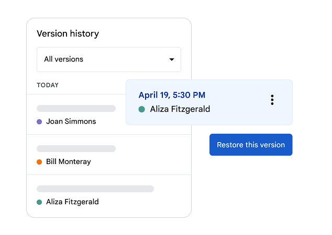Open the three-dot menu on April 19 version

[272, 100]
